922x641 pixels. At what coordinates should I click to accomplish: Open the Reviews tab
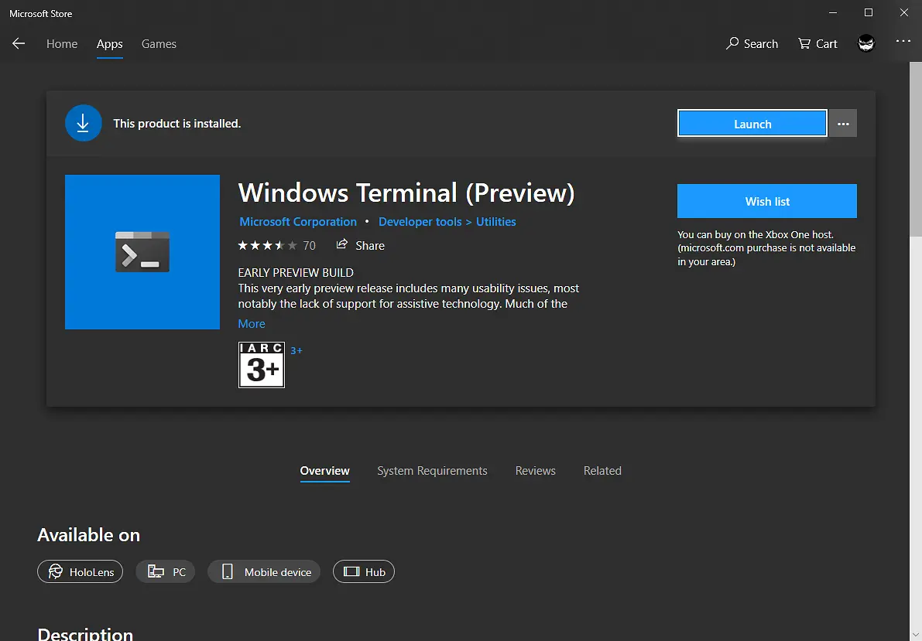click(x=535, y=470)
